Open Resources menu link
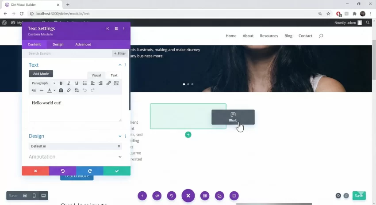The height and width of the screenshot is (205, 376). click(269, 36)
